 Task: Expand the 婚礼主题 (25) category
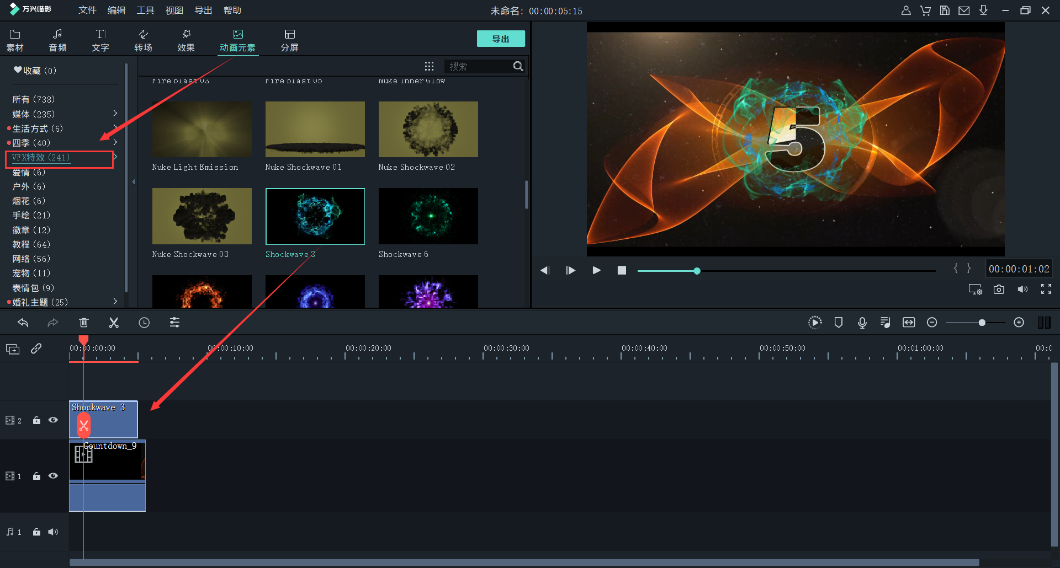(115, 302)
